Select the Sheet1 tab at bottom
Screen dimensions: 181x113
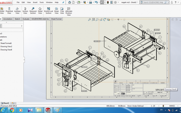tap(5, 103)
